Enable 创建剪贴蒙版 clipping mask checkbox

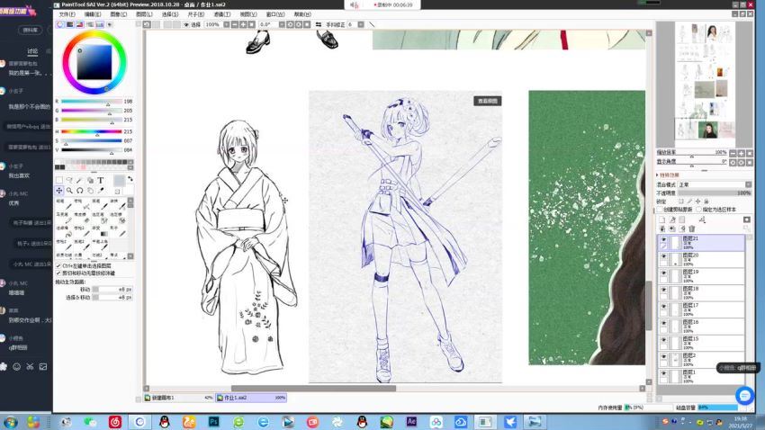click(660, 210)
